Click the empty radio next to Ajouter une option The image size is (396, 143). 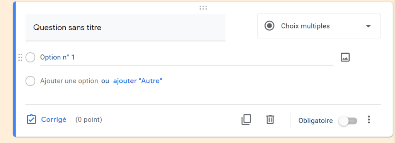[x=30, y=81]
